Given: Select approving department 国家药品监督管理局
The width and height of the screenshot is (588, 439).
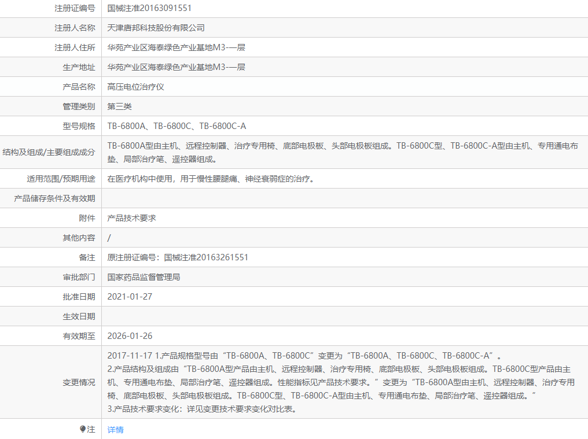Looking at the screenshot, I should coord(144,277).
